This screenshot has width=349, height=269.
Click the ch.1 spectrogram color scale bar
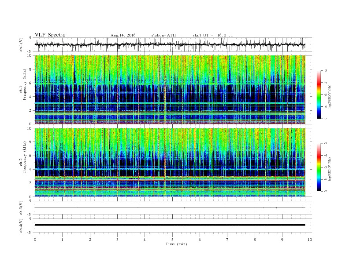(319, 95)
